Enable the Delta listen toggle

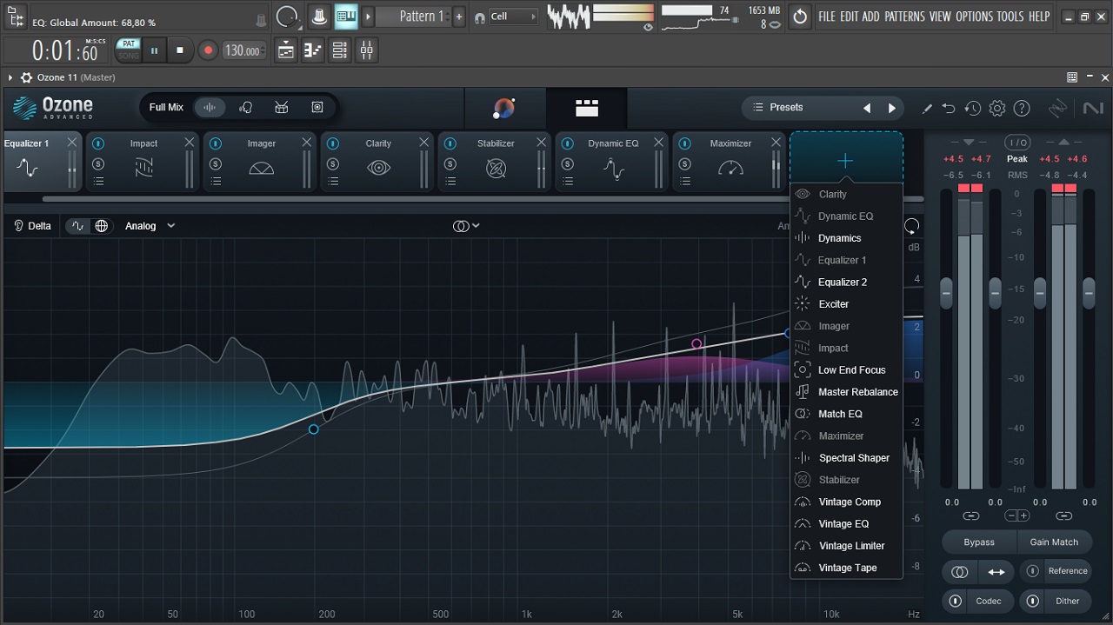click(x=33, y=226)
